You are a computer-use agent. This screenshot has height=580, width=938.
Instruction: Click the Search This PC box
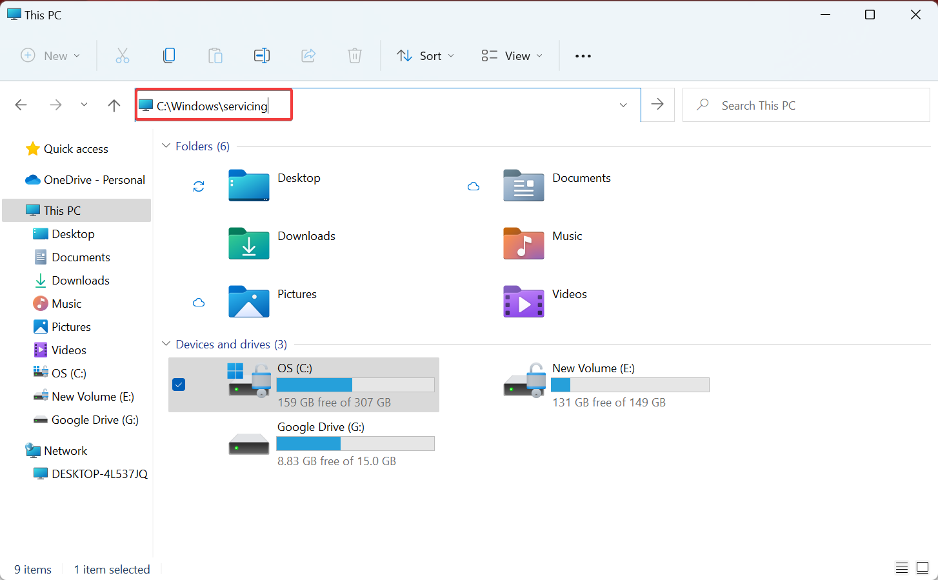coord(806,105)
